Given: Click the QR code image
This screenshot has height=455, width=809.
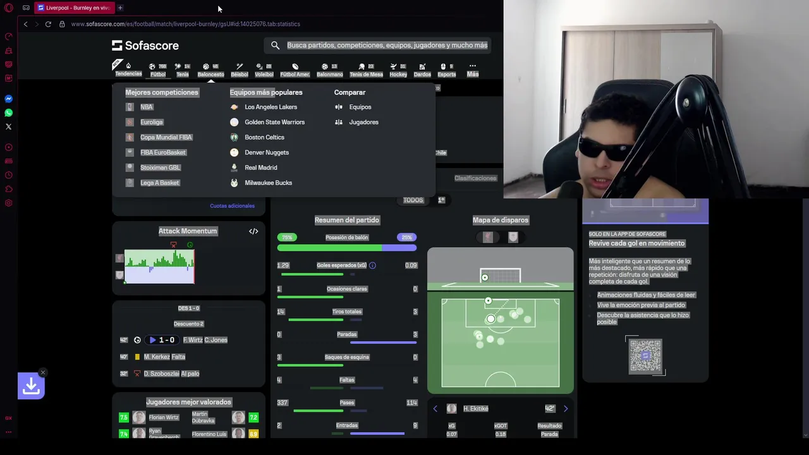Looking at the screenshot, I should pos(645,356).
